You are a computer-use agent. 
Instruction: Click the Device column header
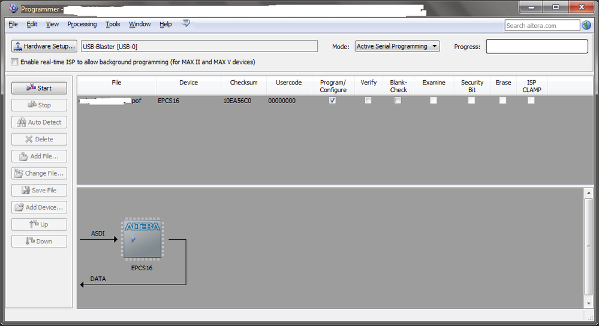coord(189,86)
